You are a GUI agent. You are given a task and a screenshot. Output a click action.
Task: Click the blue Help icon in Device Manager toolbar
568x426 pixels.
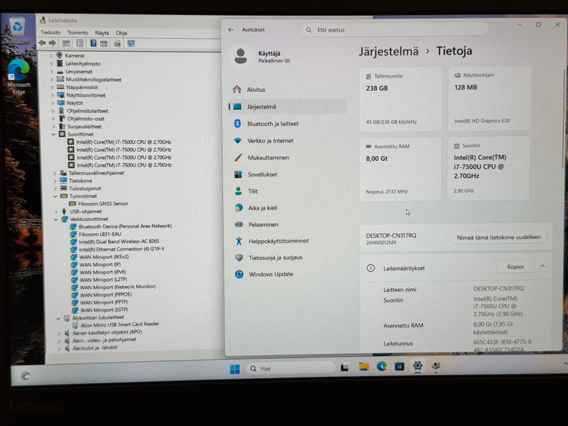point(93,43)
